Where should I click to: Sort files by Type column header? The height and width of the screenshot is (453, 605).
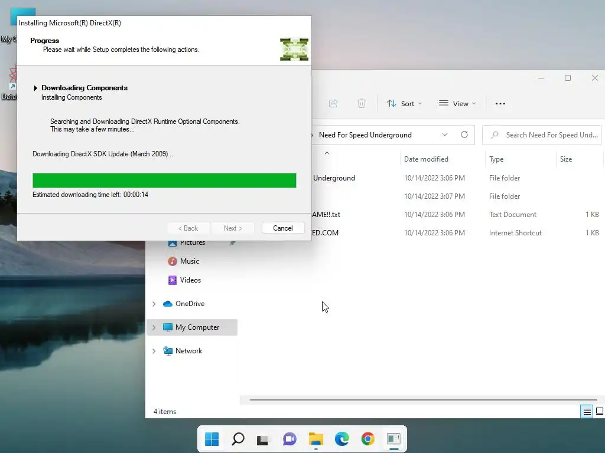[496, 159]
